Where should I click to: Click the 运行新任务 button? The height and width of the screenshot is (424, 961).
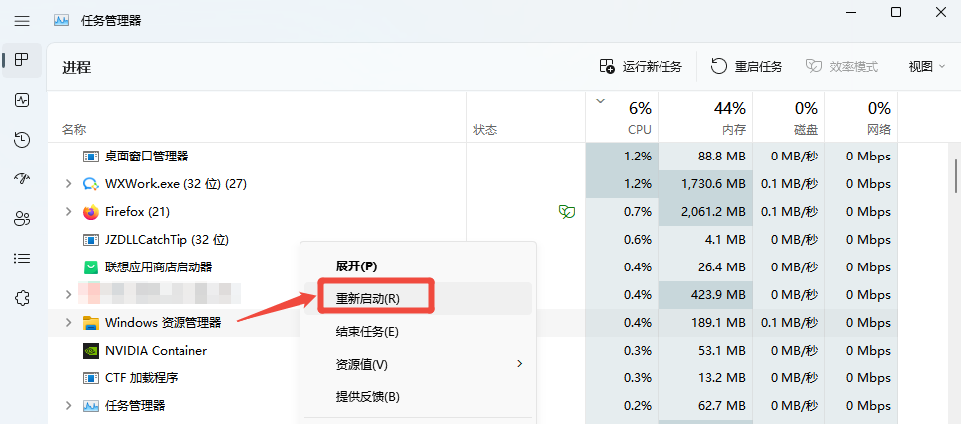[642, 67]
